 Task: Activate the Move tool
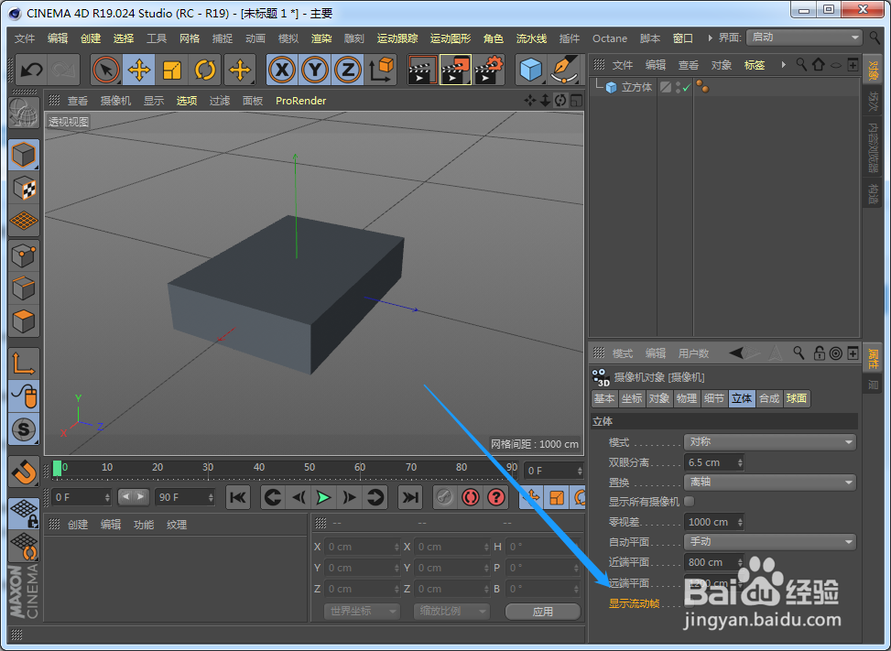tap(138, 71)
